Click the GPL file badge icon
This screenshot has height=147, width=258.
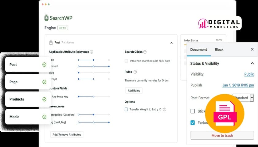click(225, 113)
